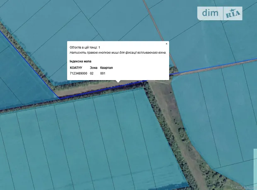Select the КОАТУУ column header
257x190 pixels.
click(x=76, y=67)
